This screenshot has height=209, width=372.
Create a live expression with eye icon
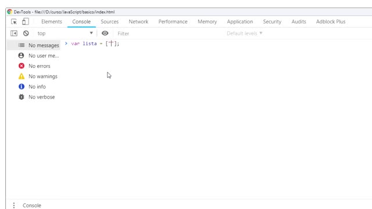(x=105, y=34)
